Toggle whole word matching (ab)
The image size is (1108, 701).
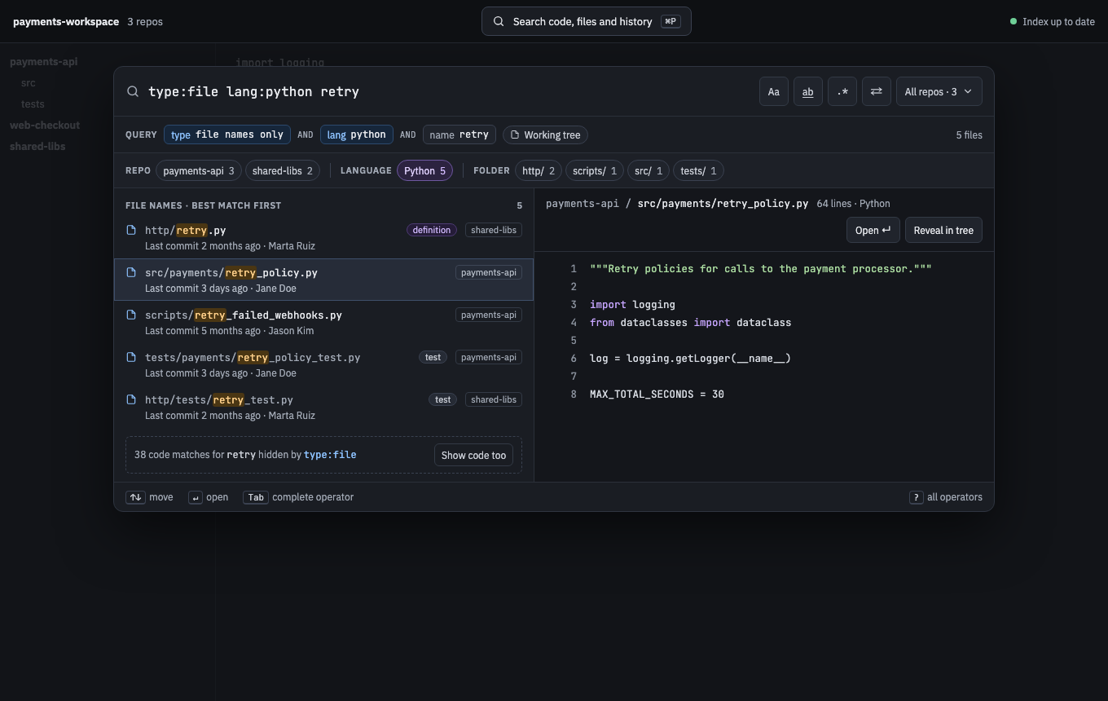point(808,92)
